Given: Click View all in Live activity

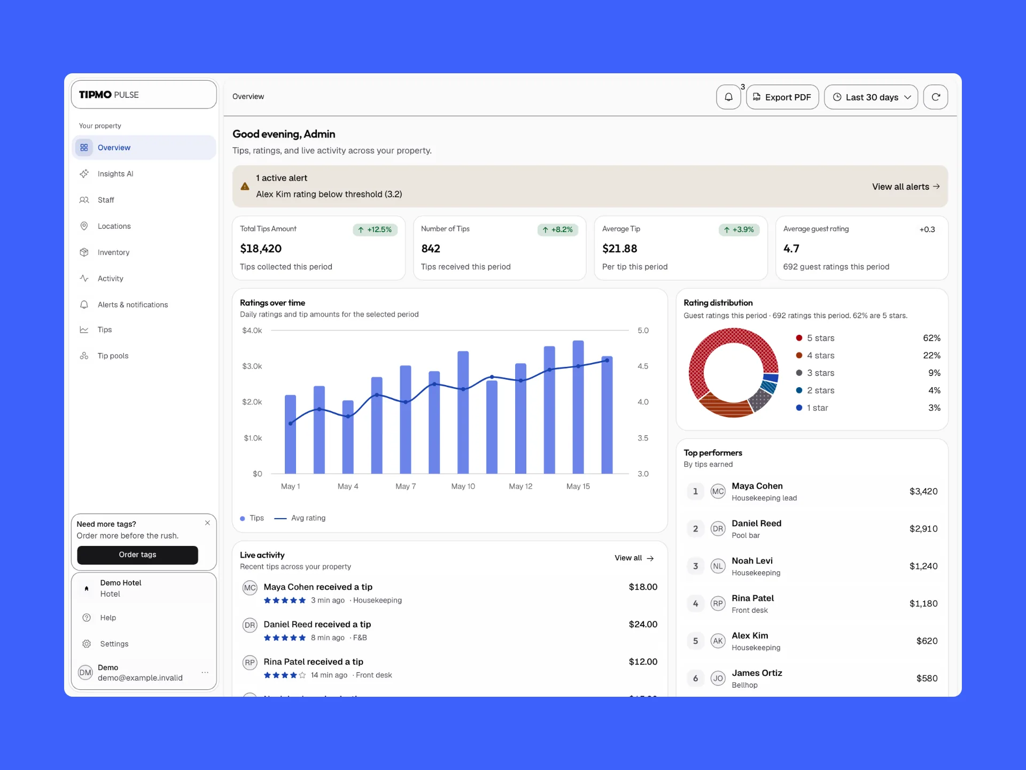Looking at the screenshot, I should click(x=634, y=558).
